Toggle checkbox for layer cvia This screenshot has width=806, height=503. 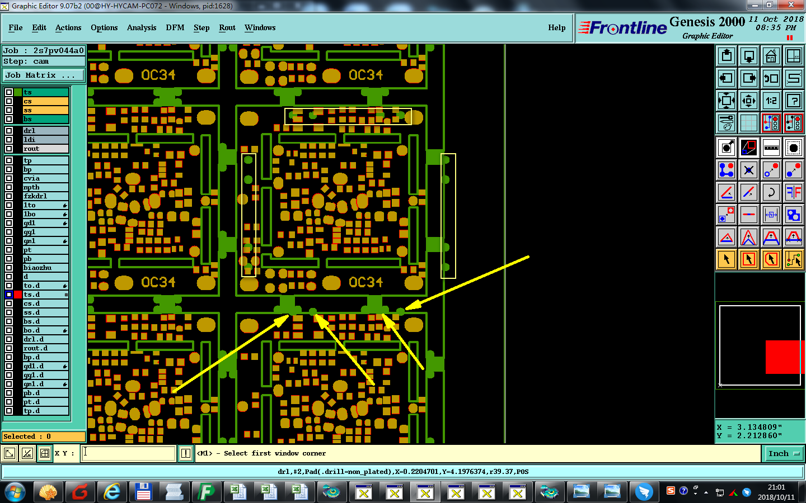[x=9, y=178]
